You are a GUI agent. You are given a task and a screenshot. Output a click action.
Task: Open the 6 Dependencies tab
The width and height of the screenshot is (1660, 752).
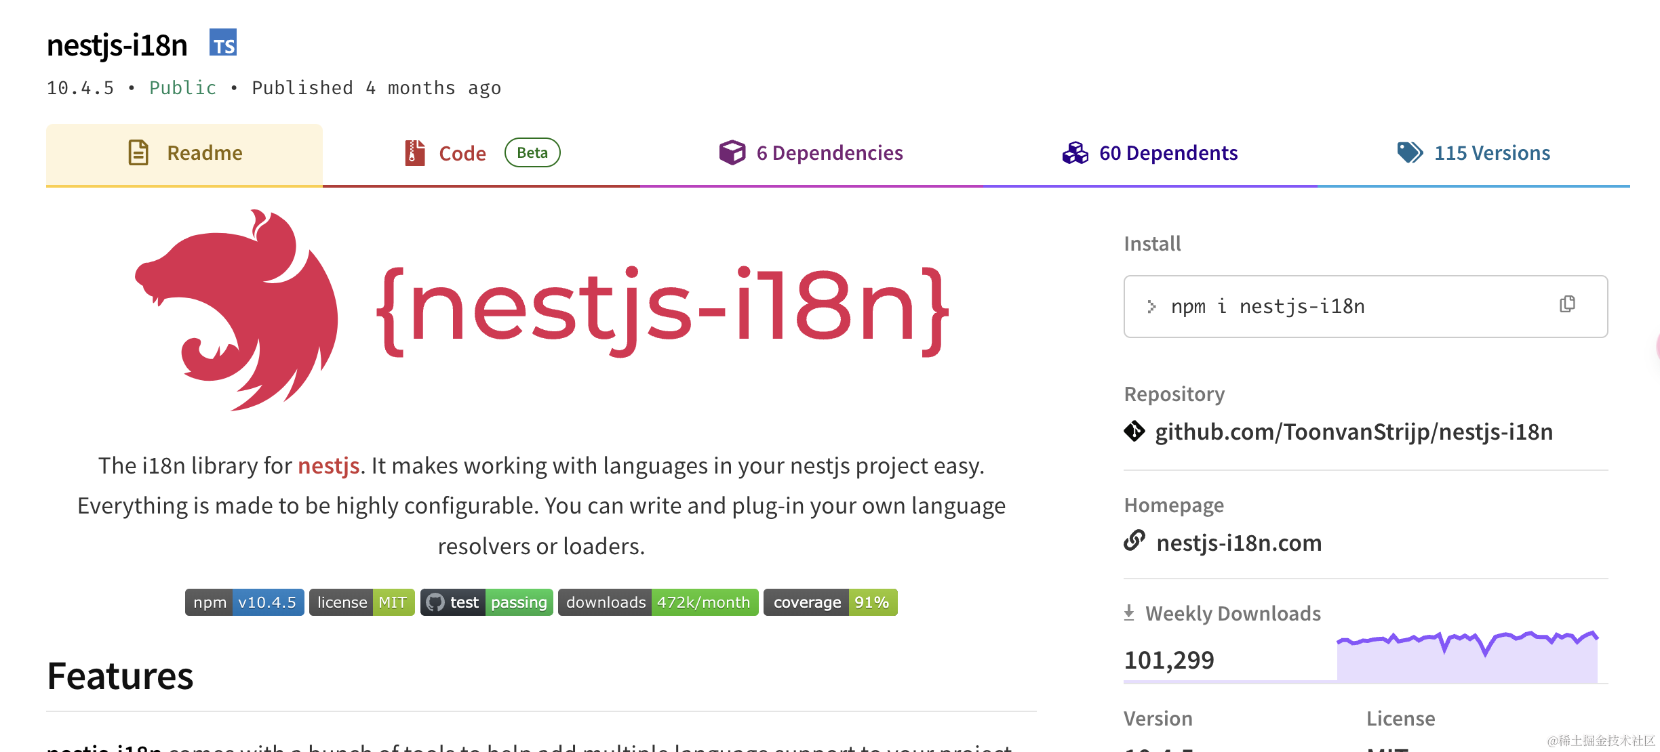click(829, 153)
